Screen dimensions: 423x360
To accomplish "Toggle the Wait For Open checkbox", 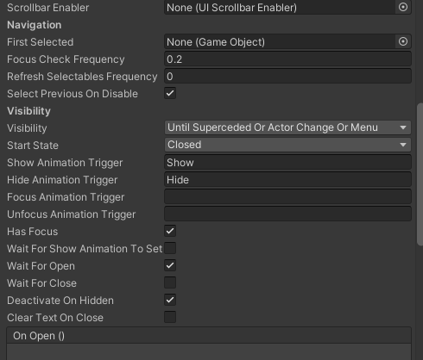I will [170, 265].
